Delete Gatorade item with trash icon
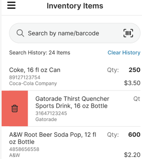Screen dimensions: 142x159 [x=15, y=108]
